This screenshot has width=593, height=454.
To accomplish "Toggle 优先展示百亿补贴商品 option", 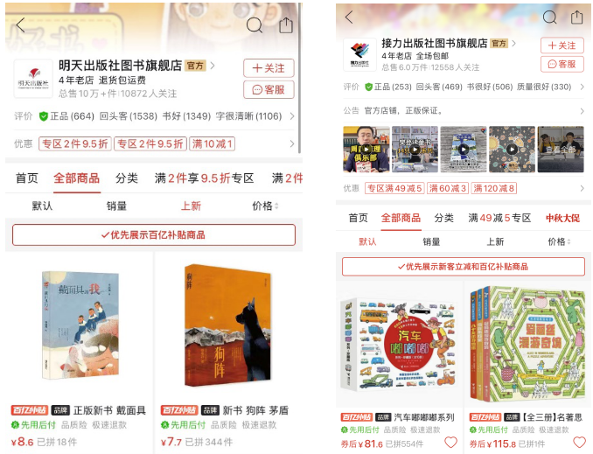I will pos(154,235).
